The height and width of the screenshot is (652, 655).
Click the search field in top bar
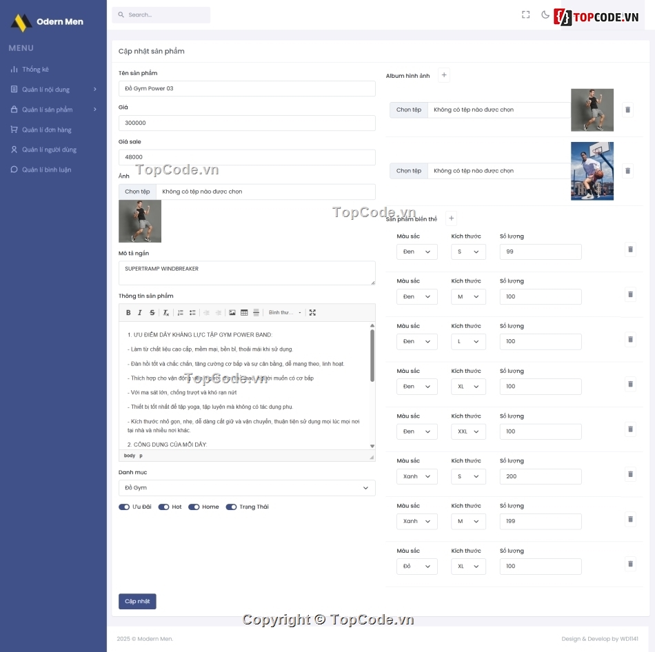point(161,14)
